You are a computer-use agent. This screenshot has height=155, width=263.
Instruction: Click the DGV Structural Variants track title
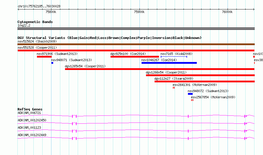[x=109, y=38]
